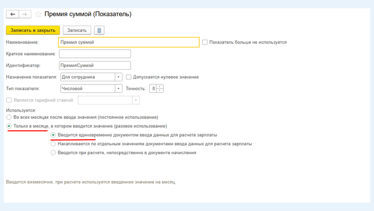Click the empty Краткое наименование field

[95, 54]
